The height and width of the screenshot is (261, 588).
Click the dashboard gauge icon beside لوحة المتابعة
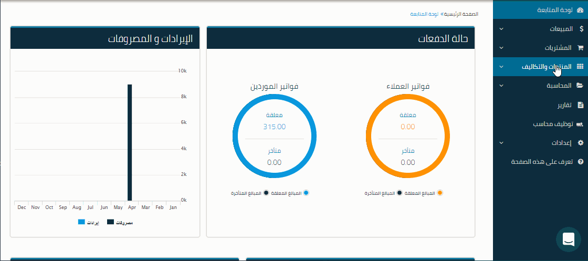(x=580, y=10)
